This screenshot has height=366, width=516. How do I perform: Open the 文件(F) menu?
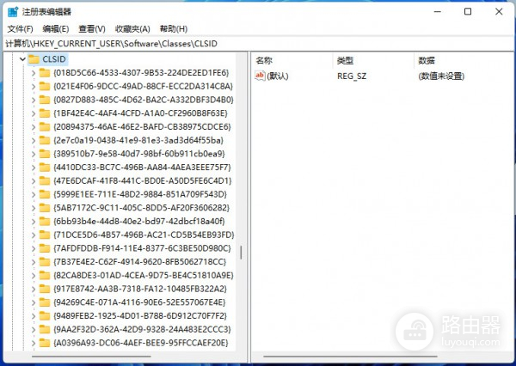point(20,28)
